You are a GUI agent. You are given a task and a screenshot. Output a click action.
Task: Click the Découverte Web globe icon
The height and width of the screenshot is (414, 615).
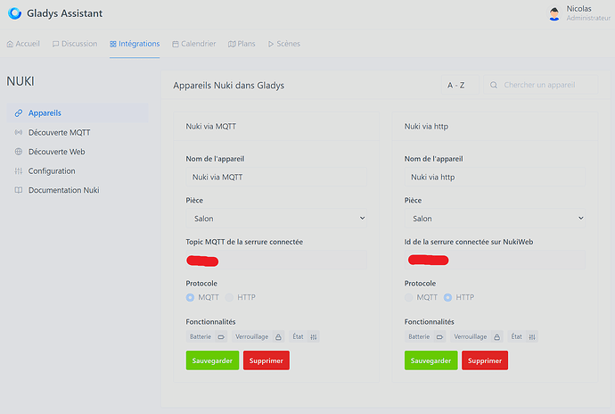[x=19, y=152]
